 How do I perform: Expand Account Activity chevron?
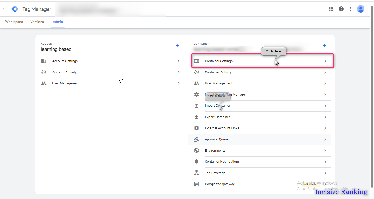click(179, 72)
